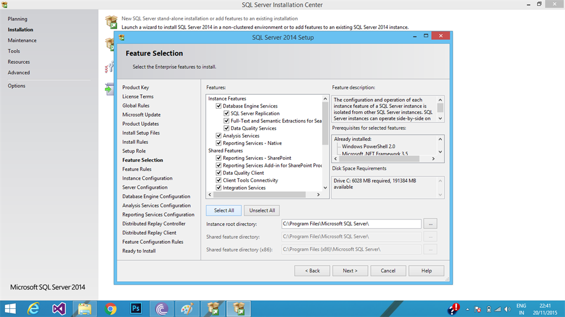The width and height of the screenshot is (565, 317).
Task: Click the Select All button
Action: 224,211
